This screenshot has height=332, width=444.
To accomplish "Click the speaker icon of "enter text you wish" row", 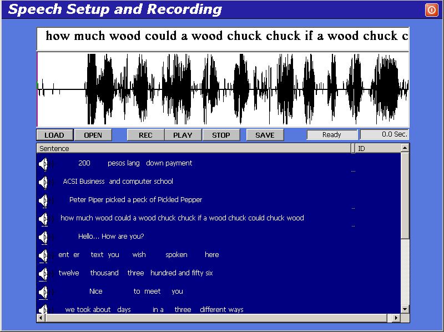I will coord(43,256).
